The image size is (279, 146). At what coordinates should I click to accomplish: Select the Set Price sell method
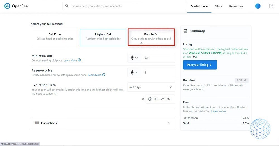pos(55,37)
